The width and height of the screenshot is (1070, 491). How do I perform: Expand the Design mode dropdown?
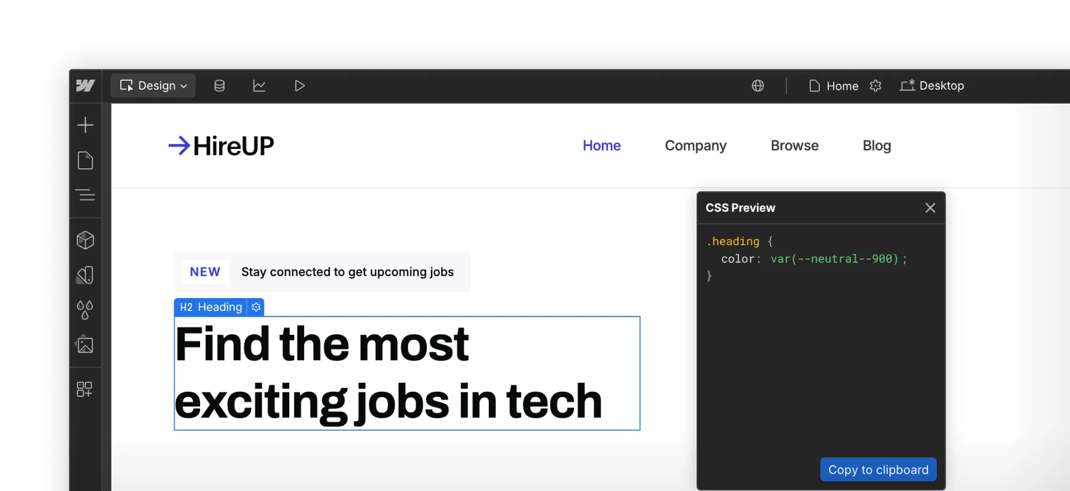pyautogui.click(x=153, y=86)
